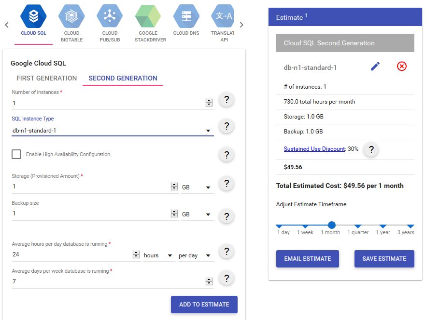Switch to the Second Generation tab
The image size is (425, 320).
(x=123, y=78)
